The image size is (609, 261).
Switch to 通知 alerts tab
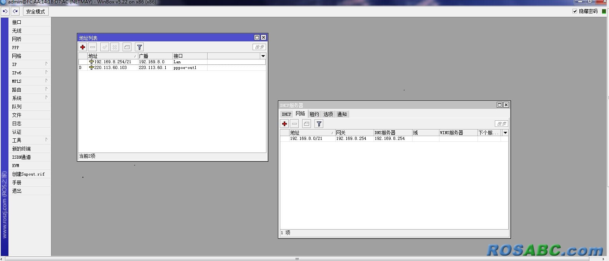click(x=342, y=114)
